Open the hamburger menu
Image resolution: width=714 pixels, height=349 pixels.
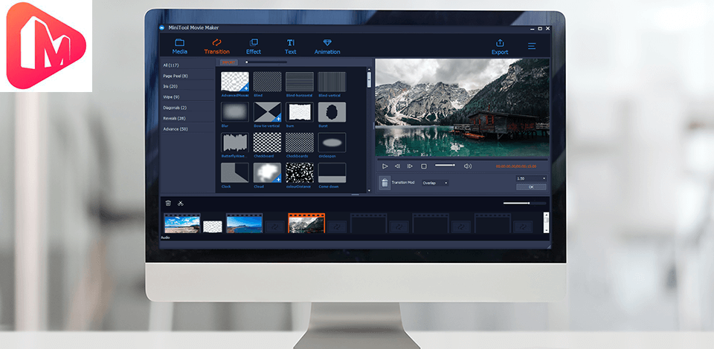tap(531, 46)
